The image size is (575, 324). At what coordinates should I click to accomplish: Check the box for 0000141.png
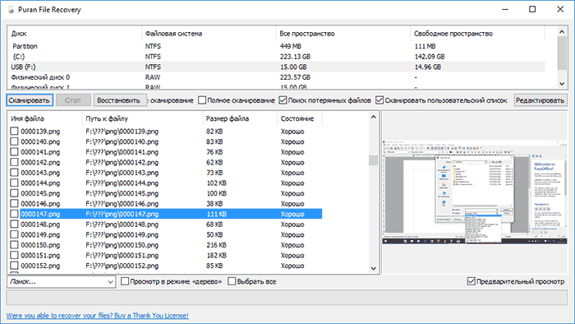[14, 151]
